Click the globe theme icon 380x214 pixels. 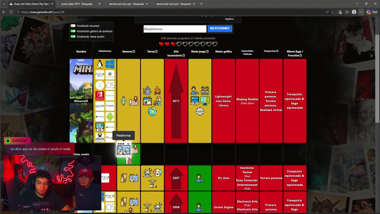tap(152, 111)
